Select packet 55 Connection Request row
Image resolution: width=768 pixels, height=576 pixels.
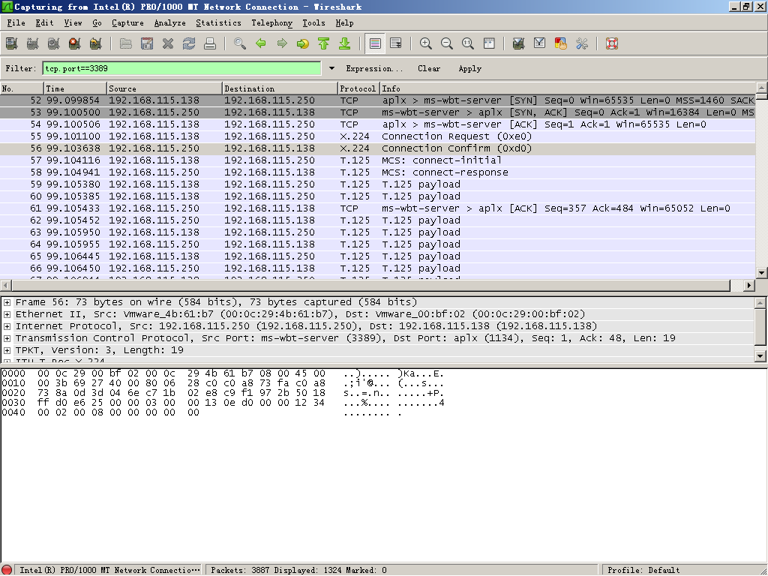[x=378, y=136]
